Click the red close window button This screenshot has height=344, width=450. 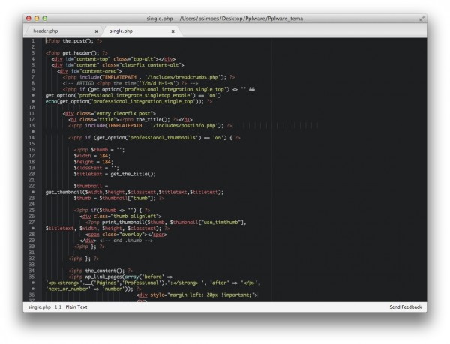click(x=28, y=19)
